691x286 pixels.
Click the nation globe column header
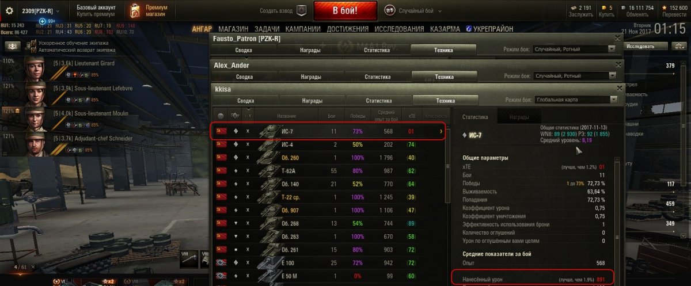point(220,115)
